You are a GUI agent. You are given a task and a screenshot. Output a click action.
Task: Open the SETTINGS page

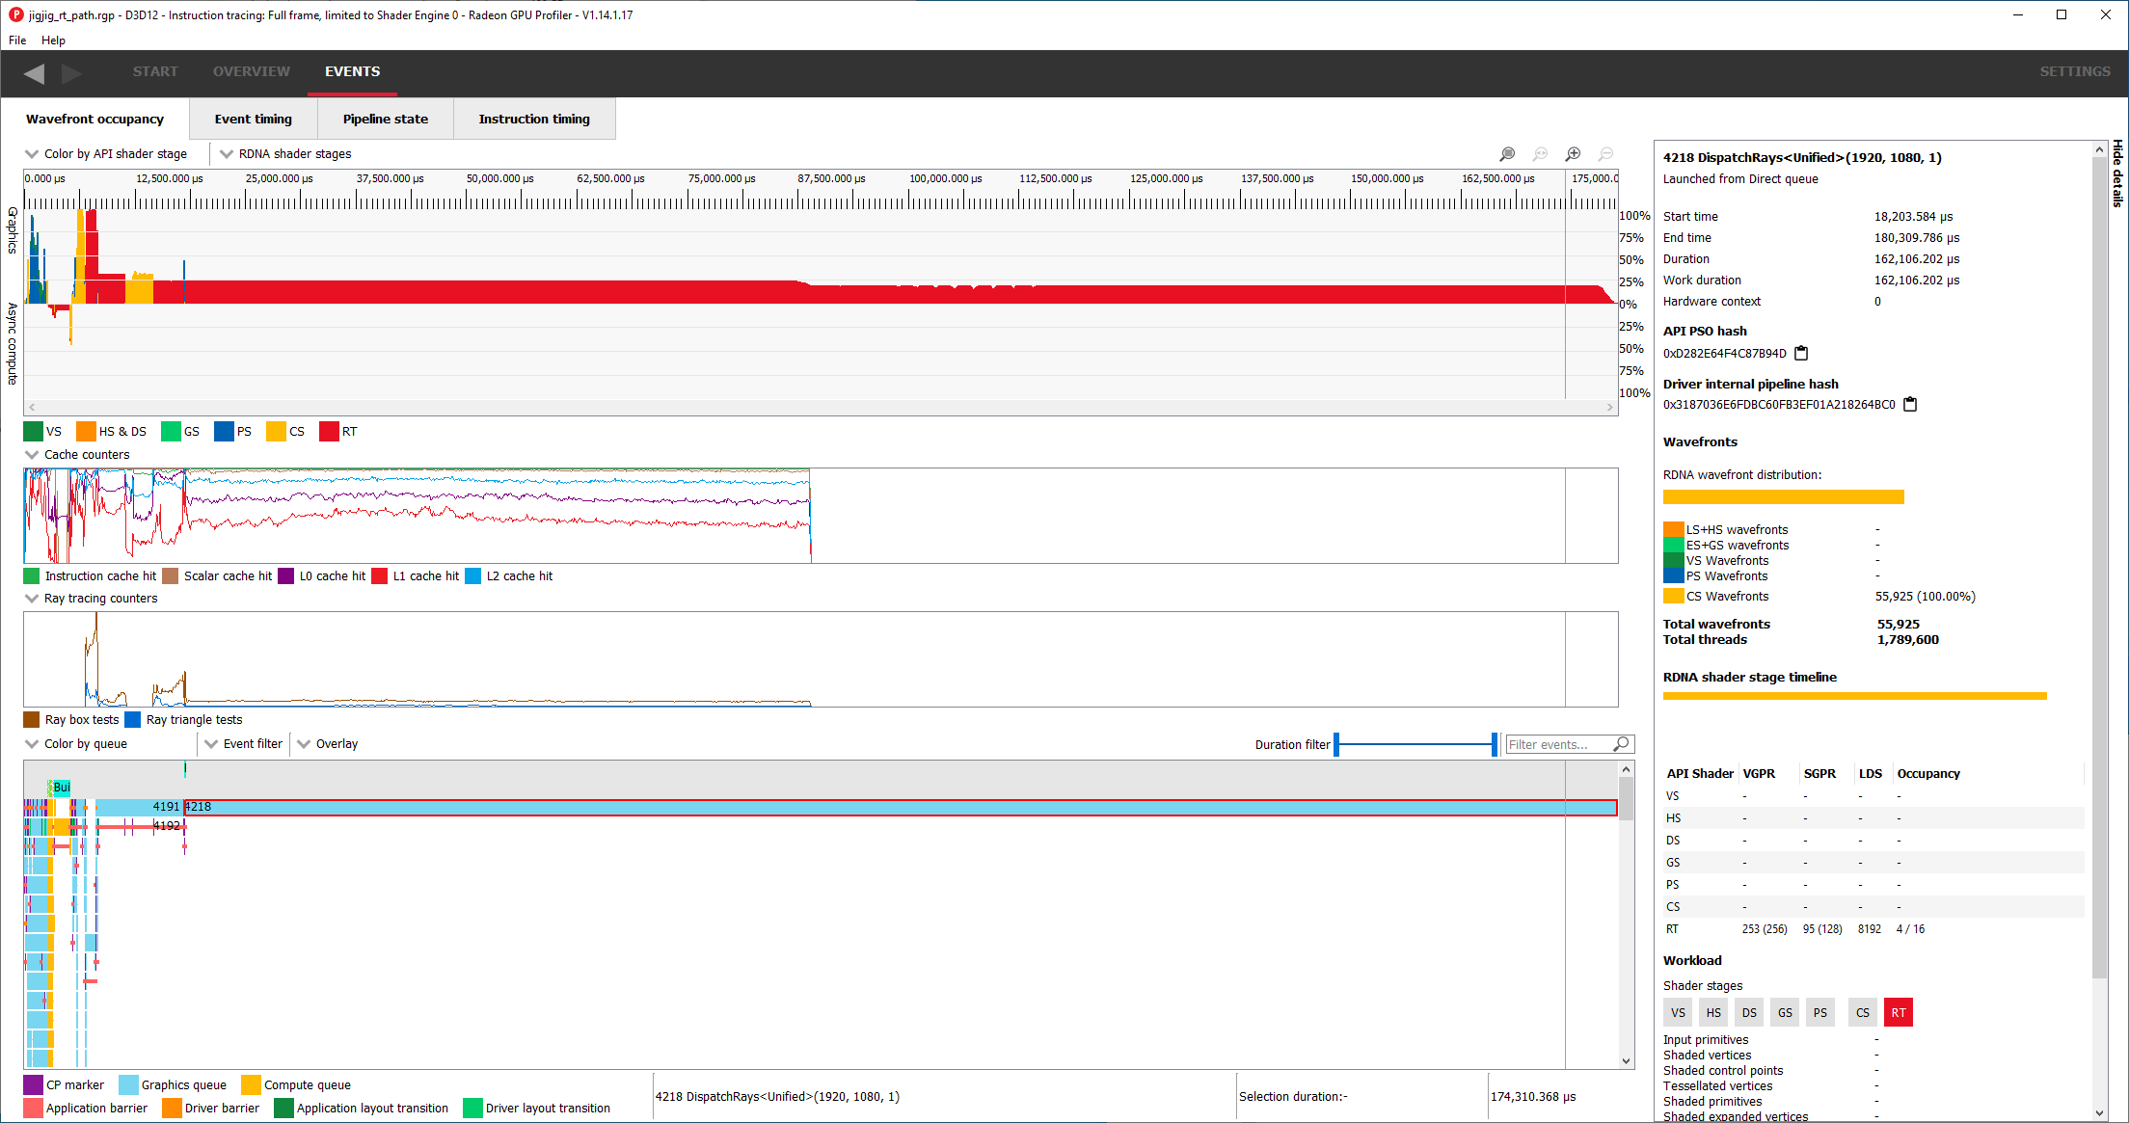tap(2074, 71)
